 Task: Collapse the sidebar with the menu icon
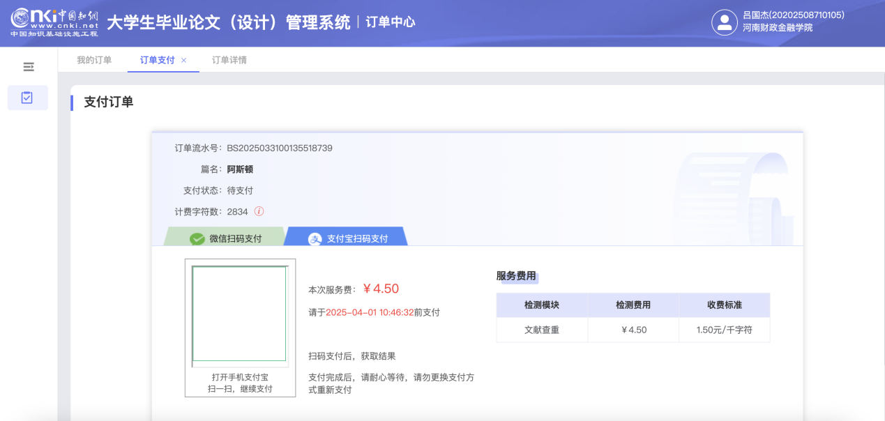[x=29, y=67]
